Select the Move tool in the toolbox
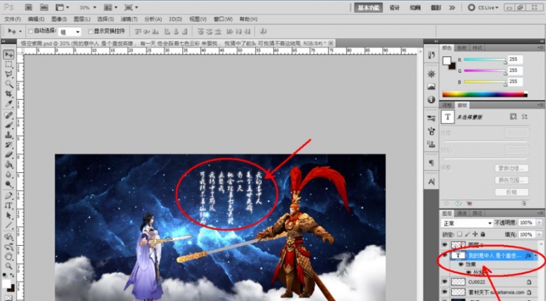This screenshot has height=301, width=546. [9, 54]
